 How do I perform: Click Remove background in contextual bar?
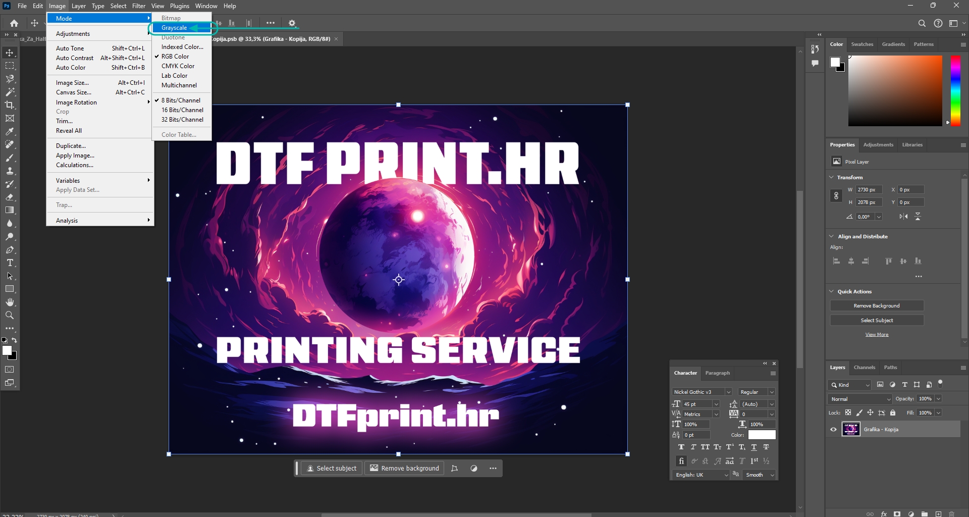[404, 469]
